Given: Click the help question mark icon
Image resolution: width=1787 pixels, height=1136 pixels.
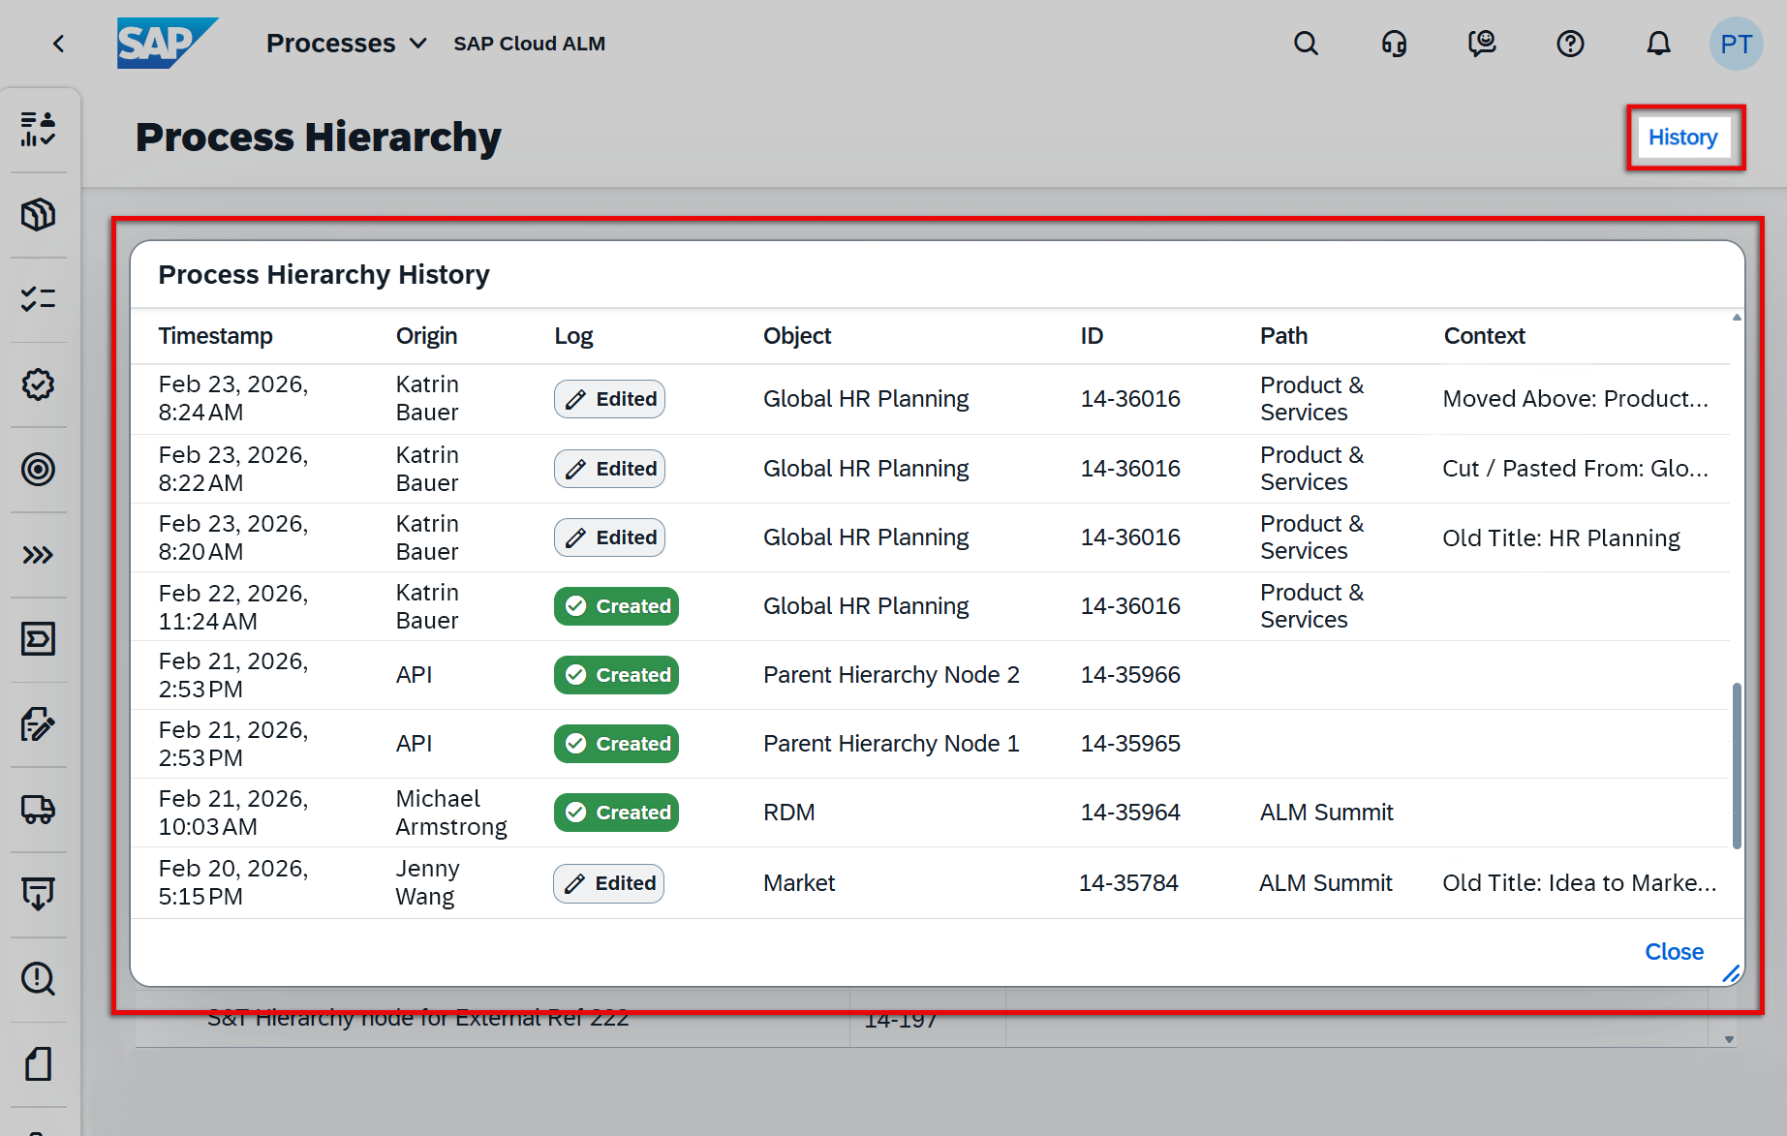Looking at the screenshot, I should (x=1570, y=44).
